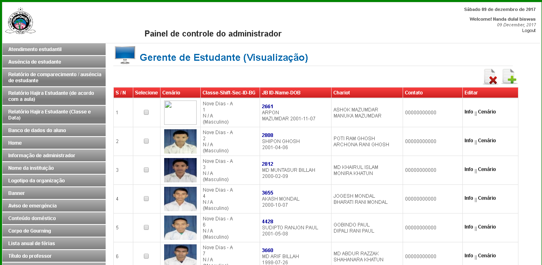This screenshot has width=542, height=265.
Task: Click the Logout link
Action: click(529, 31)
